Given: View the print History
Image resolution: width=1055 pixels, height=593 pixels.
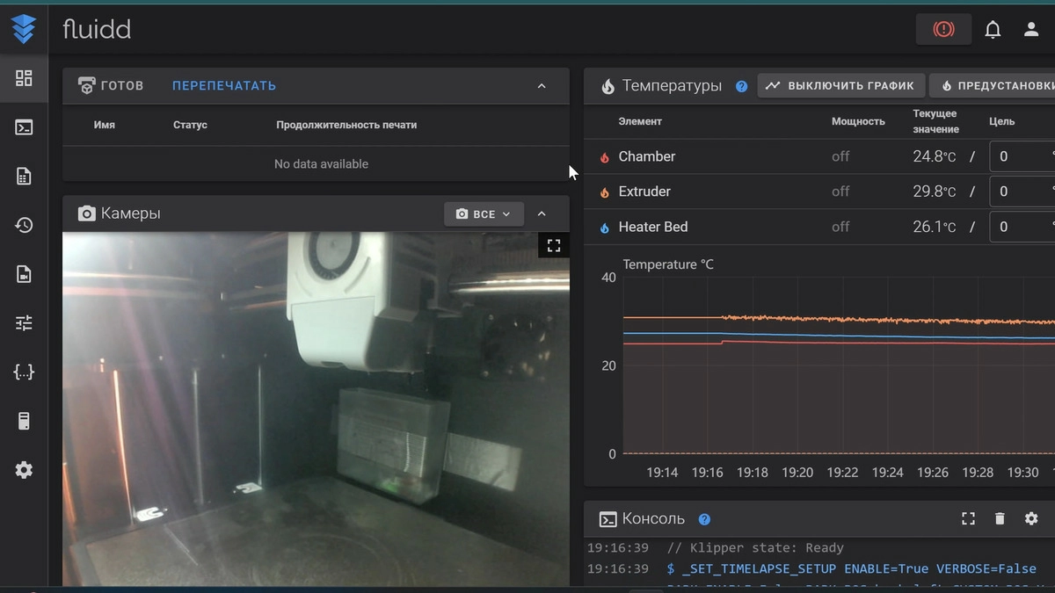Looking at the screenshot, I should click(x=24, y=225).
